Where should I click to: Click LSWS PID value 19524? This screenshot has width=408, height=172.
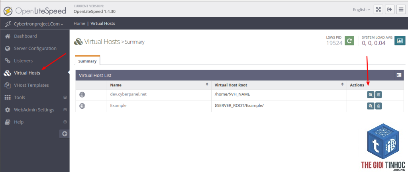(x=334, y=43)
